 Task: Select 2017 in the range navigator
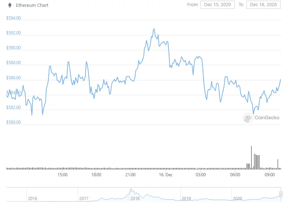click(x=84, y=199)
